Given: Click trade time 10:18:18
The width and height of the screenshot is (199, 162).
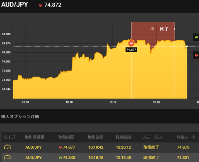Looking at the screenshot, I should tap(96, 157).
